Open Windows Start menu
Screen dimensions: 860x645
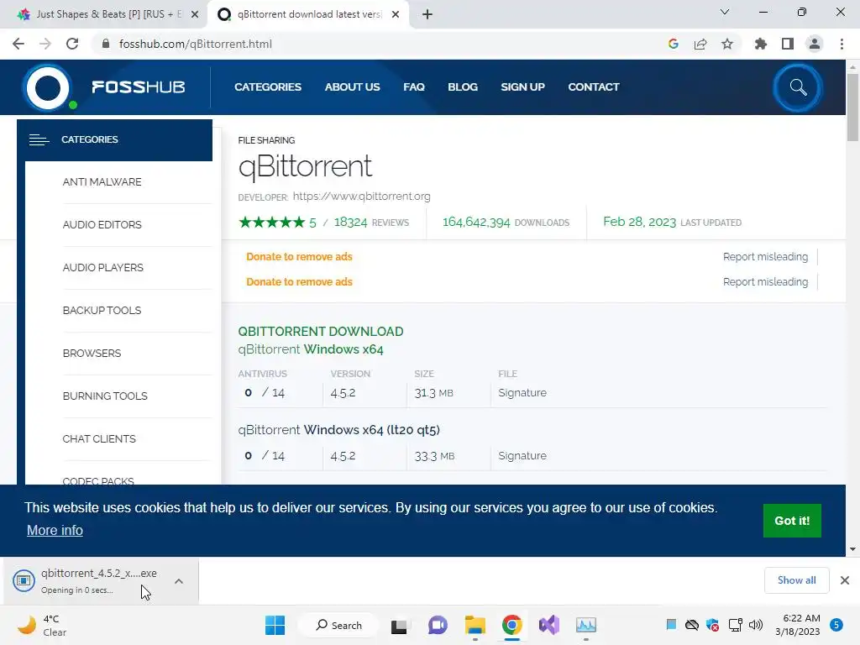click(x=275, y=625)
